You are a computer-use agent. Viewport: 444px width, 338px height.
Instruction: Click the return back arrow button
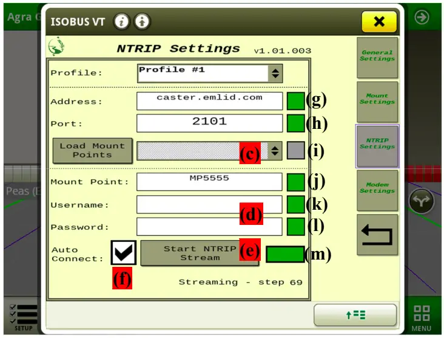pyautogui.click(x=377, y=235)
